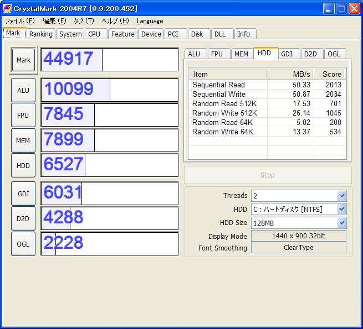The height and width of the screenshot is (329, 363).
Task: Open the 編集 (E) menu
Action: [x=54, y=21]
